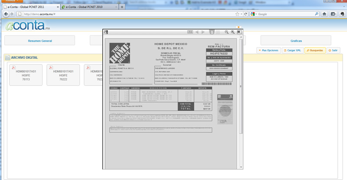This screenshot has width=347, height=180.
Task: Go forward in browser history
Action: 12,14
